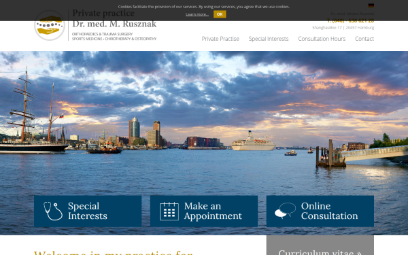Click the 'Online Consultation' banner text
Viewport: 408px width, 255px height.
tap(329, 211)
